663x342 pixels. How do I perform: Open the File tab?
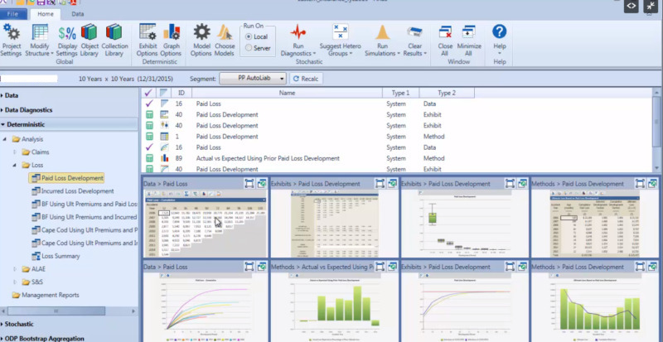[x=12, y=14]
